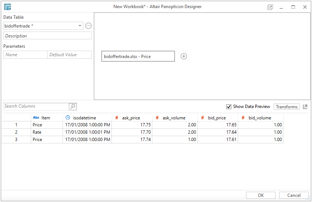The width and height of the screenshot is (312, 202).
Task: Click the ask_price value 17.70
Action: 132,132
